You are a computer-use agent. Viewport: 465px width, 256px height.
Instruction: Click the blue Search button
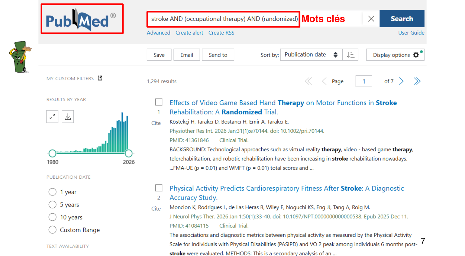(402, 19)
